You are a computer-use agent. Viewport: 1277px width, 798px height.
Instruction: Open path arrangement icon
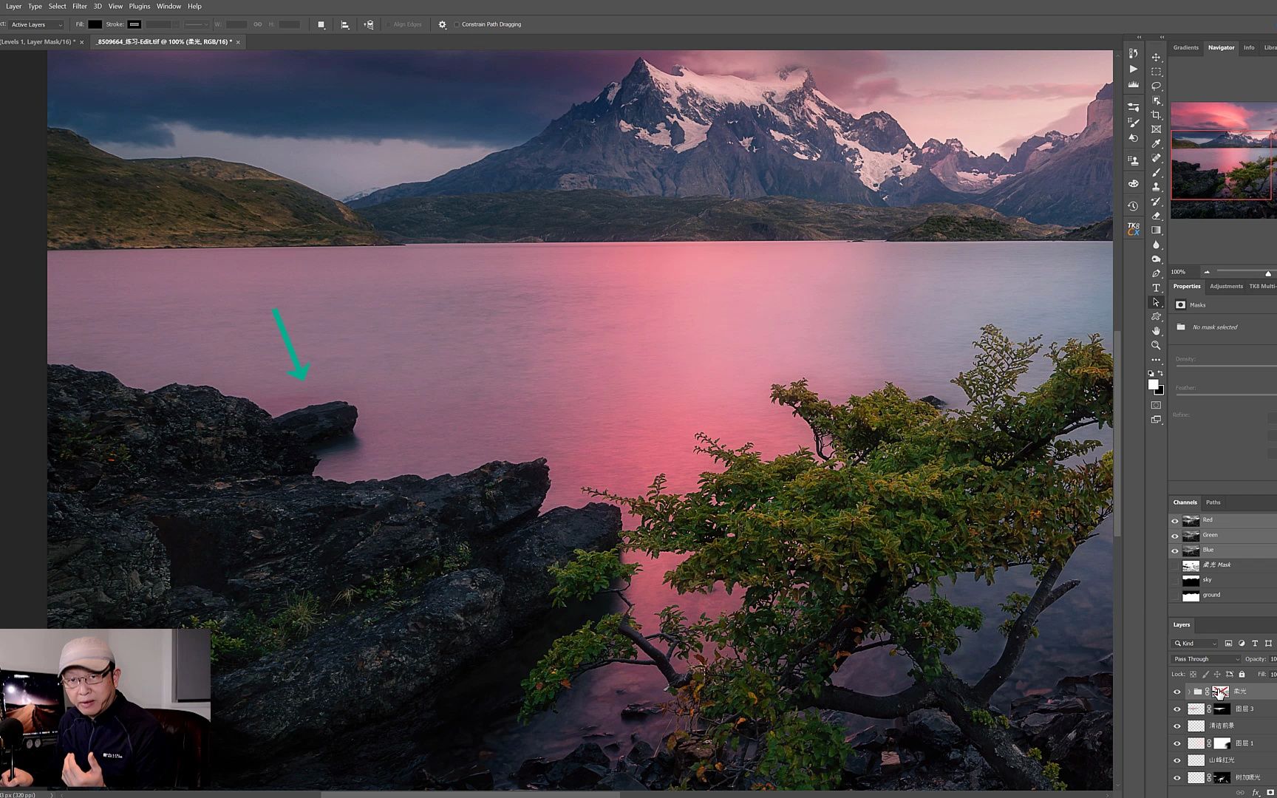pyautogui.click(x=368, y=24)
